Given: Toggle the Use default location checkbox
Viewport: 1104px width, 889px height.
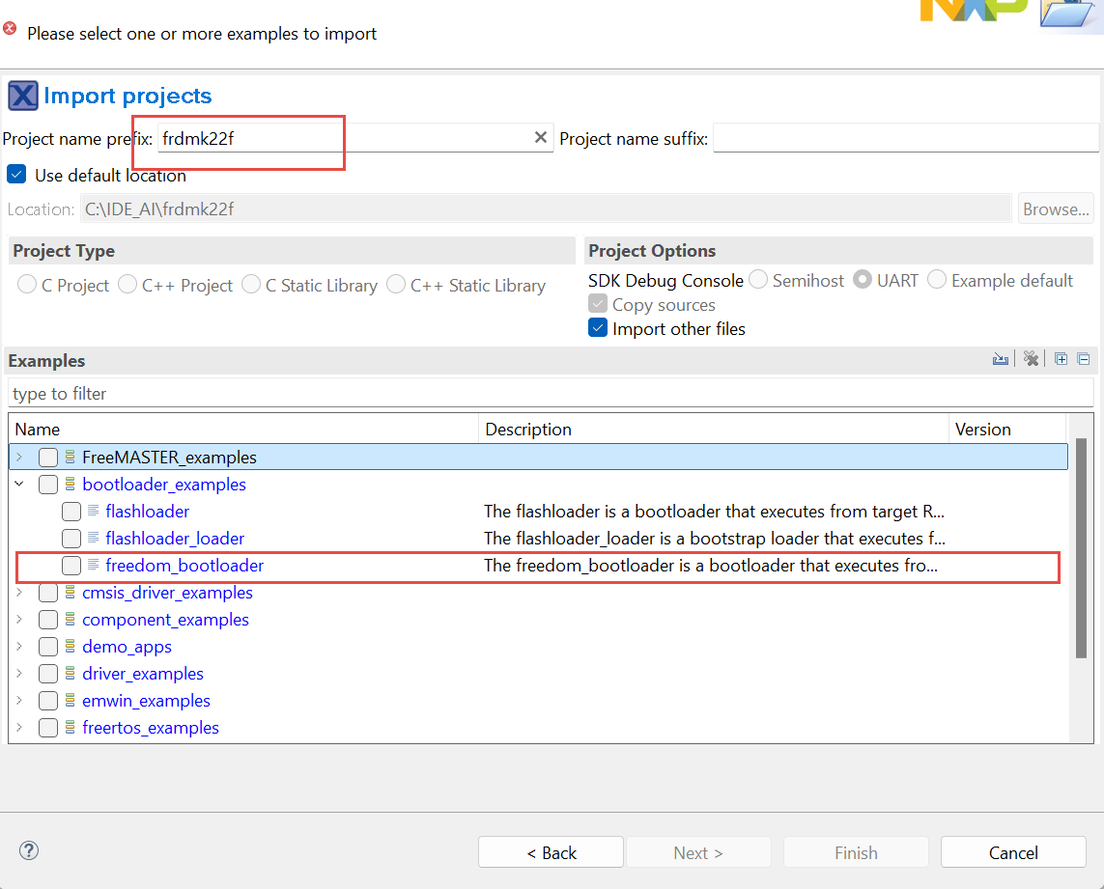Looking at the screenshot, I should (x=17, y=175).
